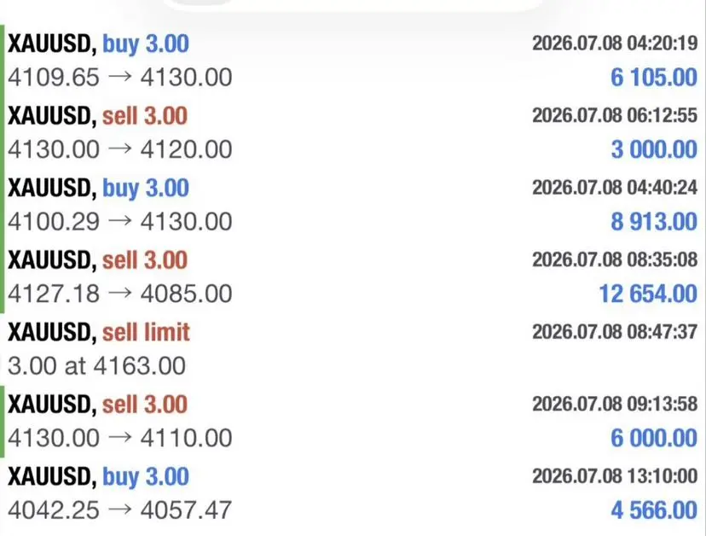Select the pending order text 3.00 at 4163.00
This screenshot has height=536, width=706.
pos(97,365)
